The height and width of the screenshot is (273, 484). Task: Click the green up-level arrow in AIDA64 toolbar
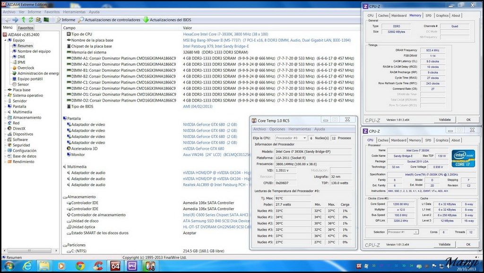(24, 20)
